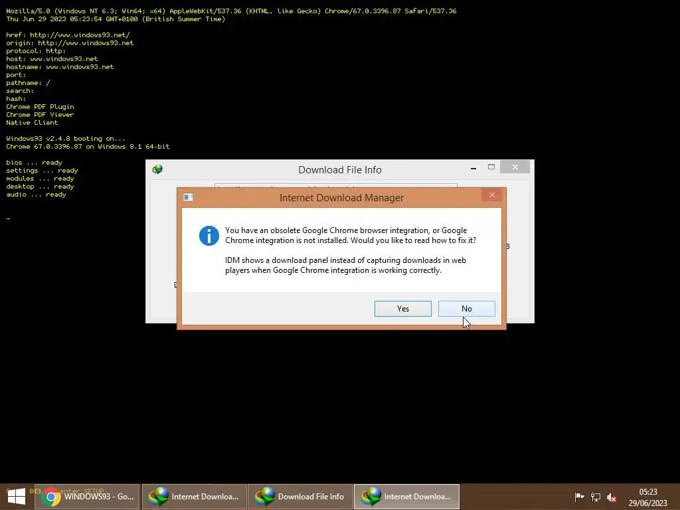Close the Download File Info window

pyautogui.click(x=515, y=167)
